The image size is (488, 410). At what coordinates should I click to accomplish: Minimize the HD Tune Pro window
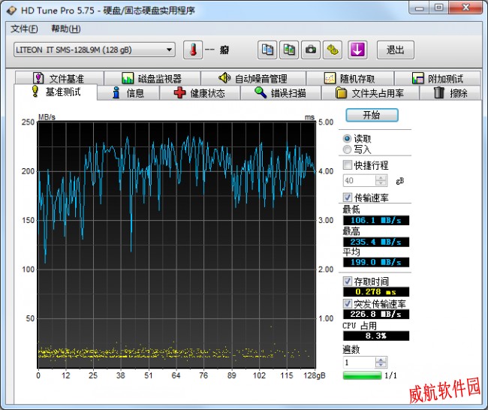pos(420,8)
